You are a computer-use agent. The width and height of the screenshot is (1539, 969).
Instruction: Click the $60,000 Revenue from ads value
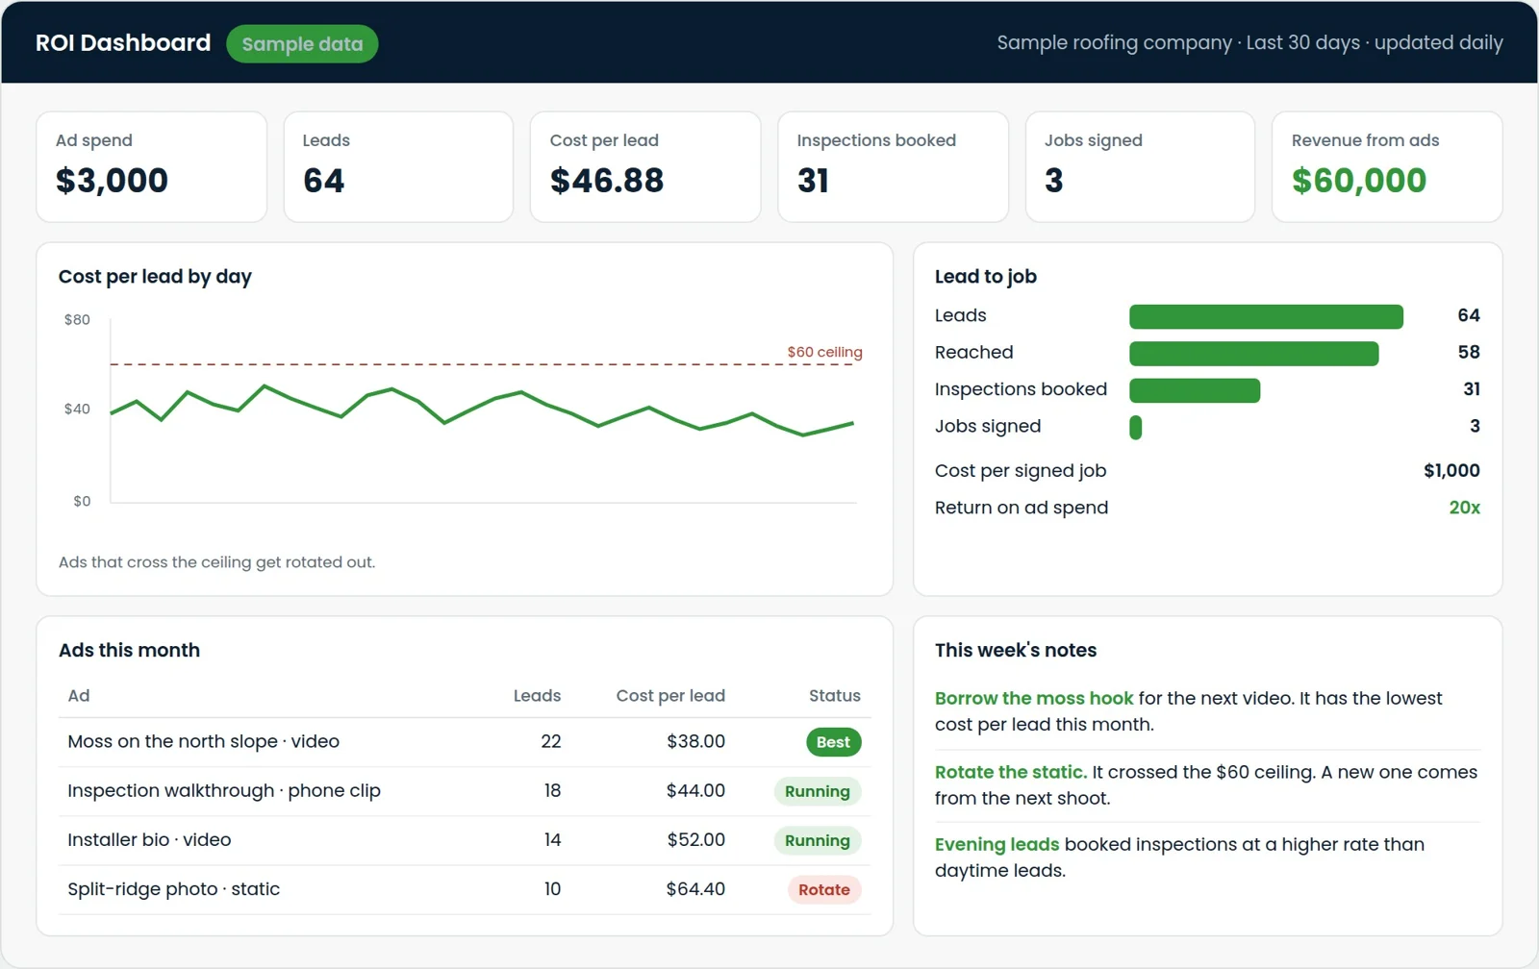click(x=1359, y=181)
